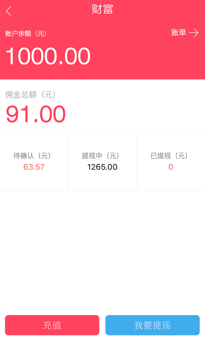Tap the 充值 recharge button
This screenshot has height=341, width=205.
coord(52,325)
